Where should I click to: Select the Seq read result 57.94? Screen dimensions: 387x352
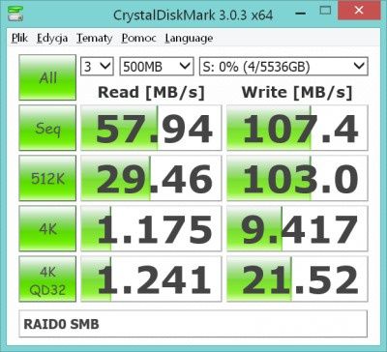tap(151, 128)
